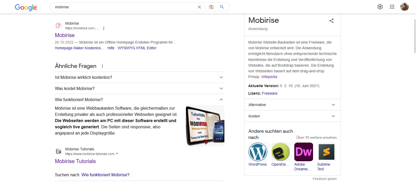Open three-dot menu beside mobirise.com result

point(104,28)
